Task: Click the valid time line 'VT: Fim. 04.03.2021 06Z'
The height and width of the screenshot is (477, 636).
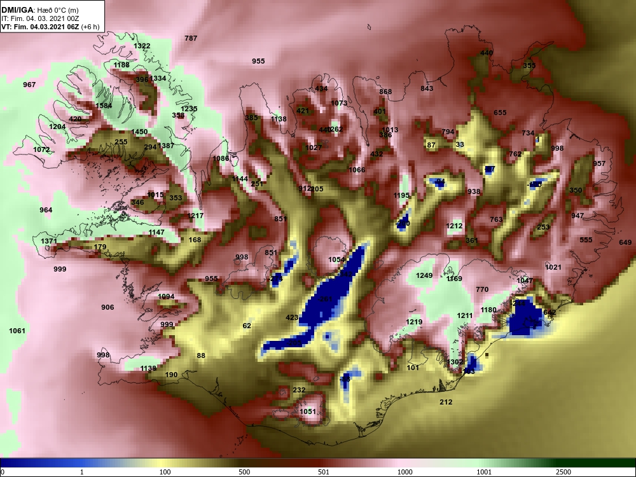Action: pos(40,27)
